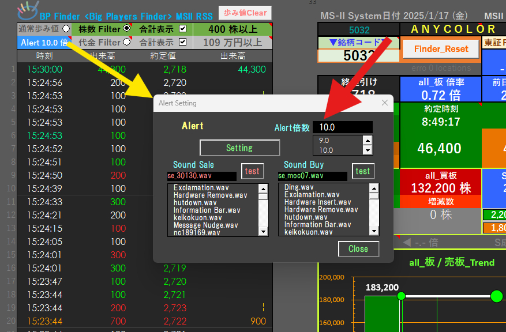Click the 109 万円以上 threshold cell
Screen dimensions: 506x332
[x=233, y=43]
